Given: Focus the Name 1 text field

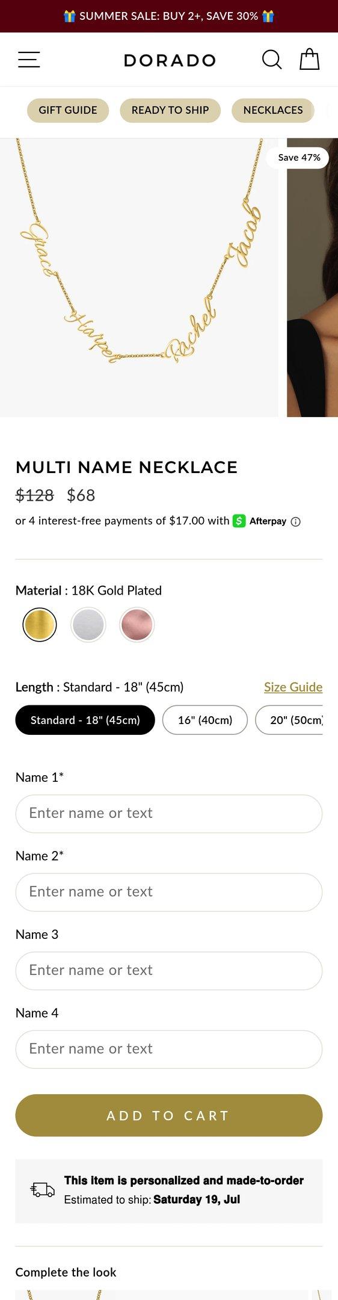Looking at the screenshot, I should pyautogui.click(x=169, y=814).
